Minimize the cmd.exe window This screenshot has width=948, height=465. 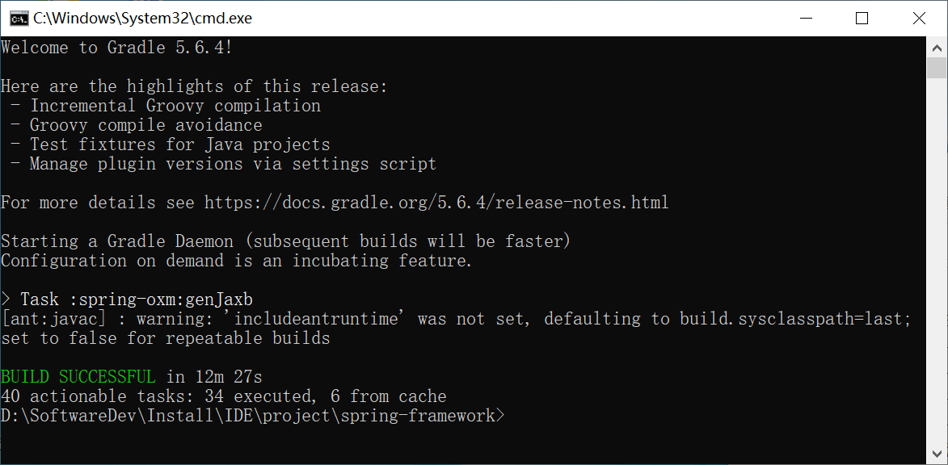click(x=806, y=18)
